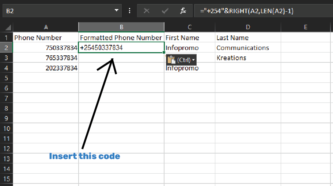Select column B header
333x186 pixels.
click(121, 27)
